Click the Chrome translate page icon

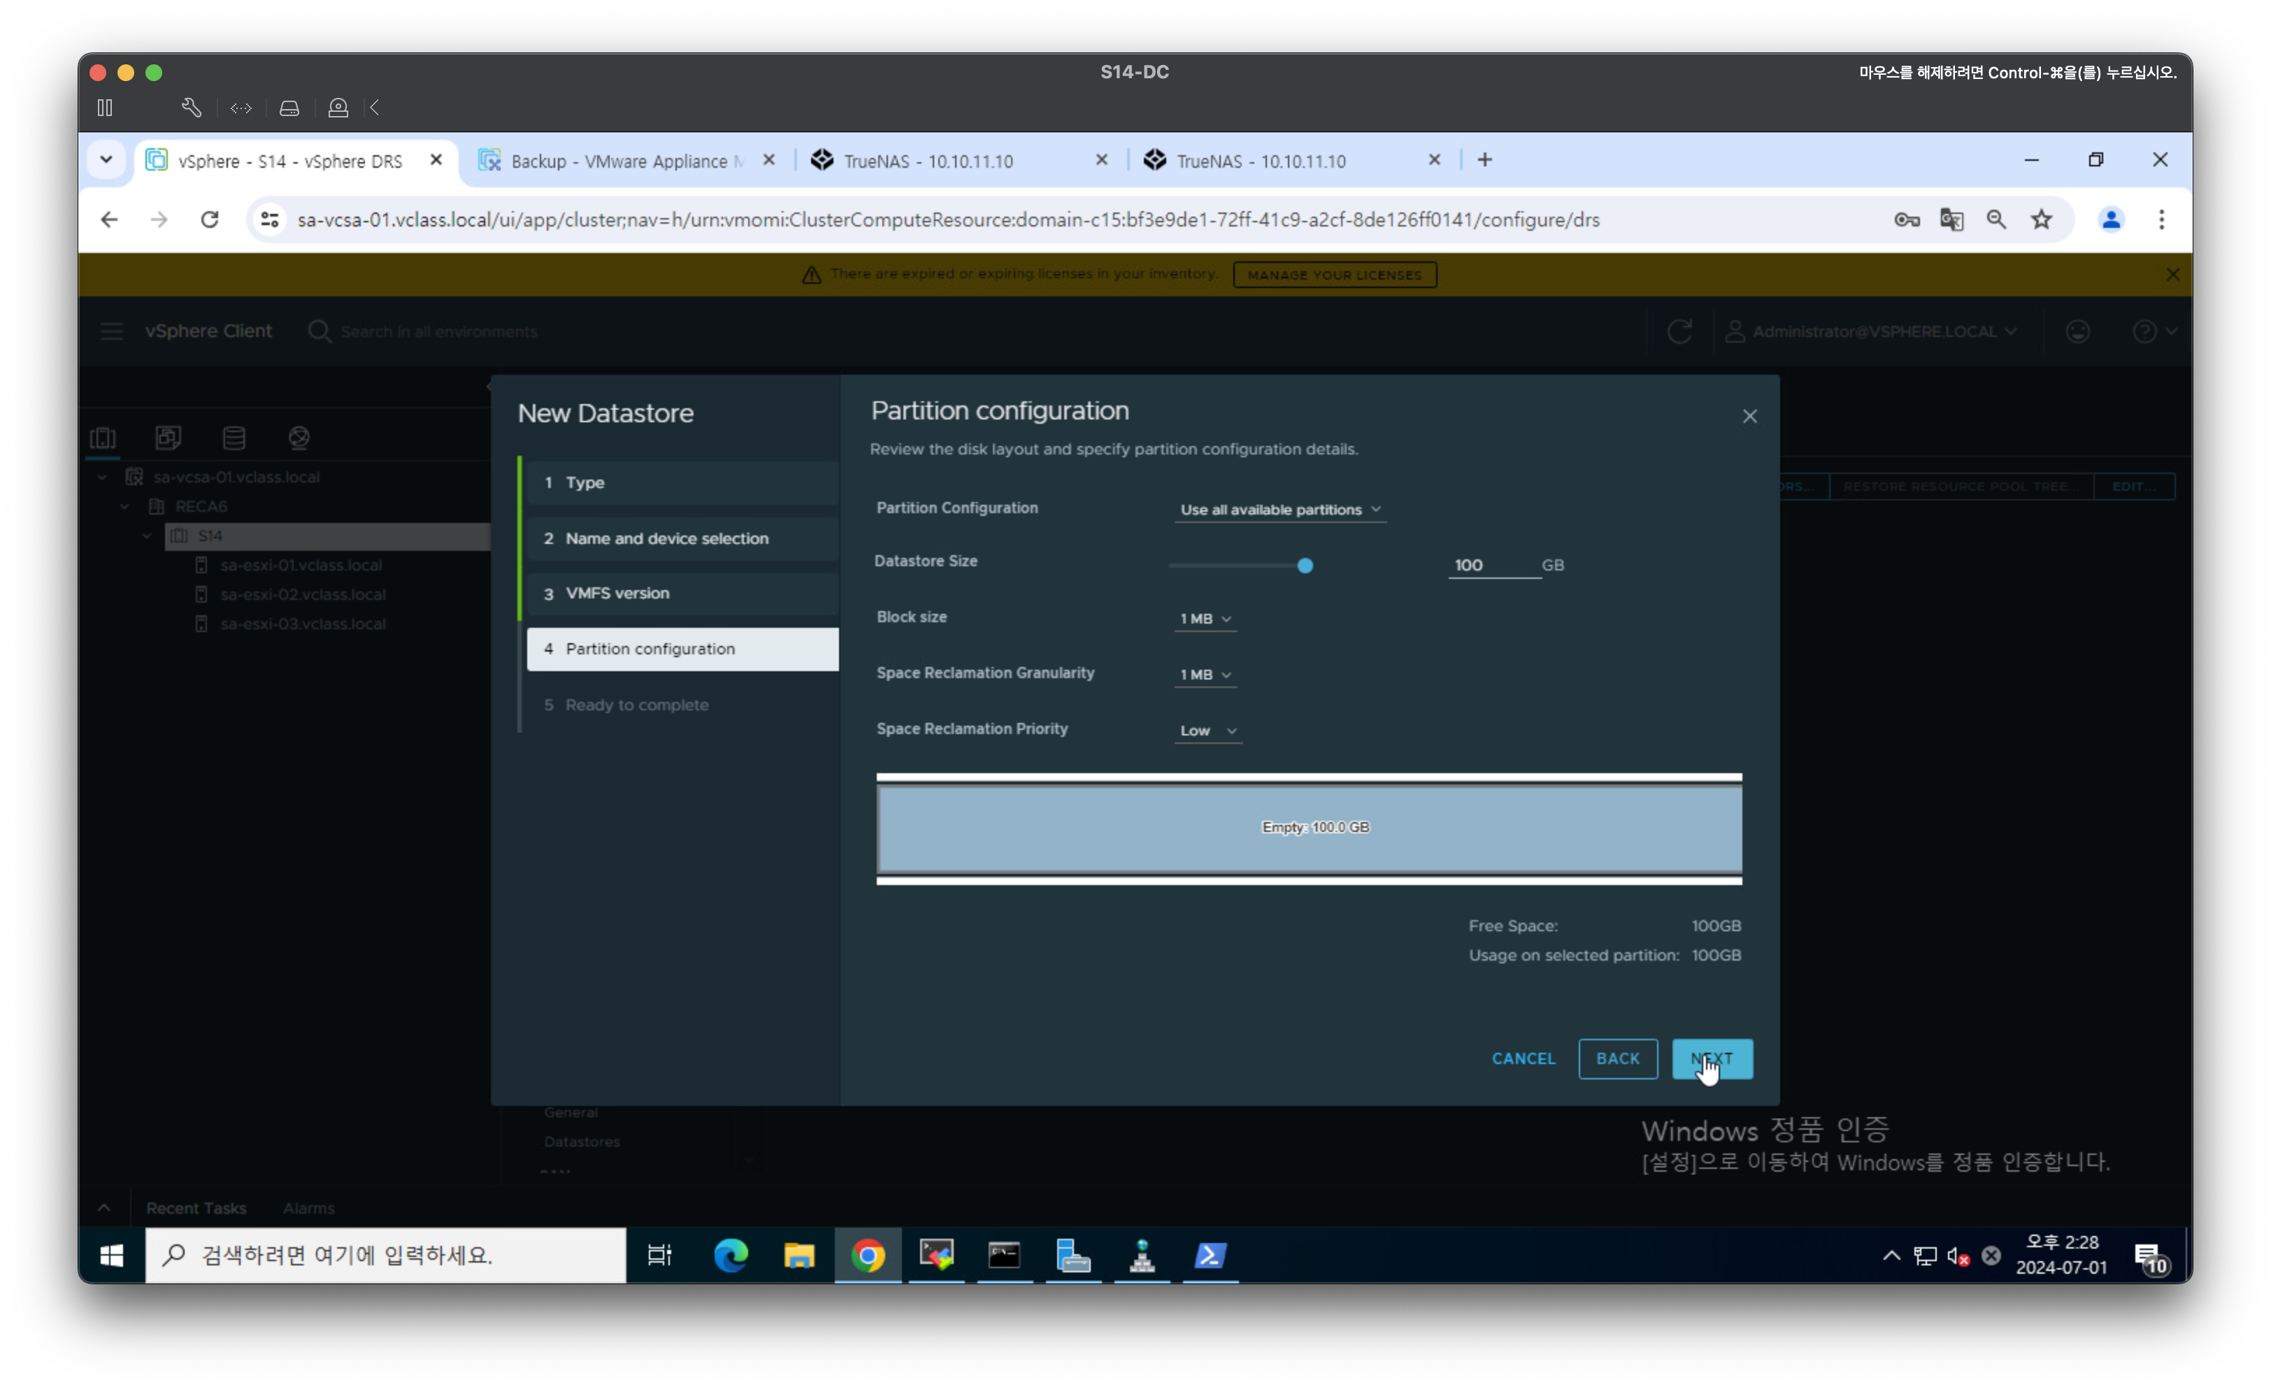coord(1951,220)
